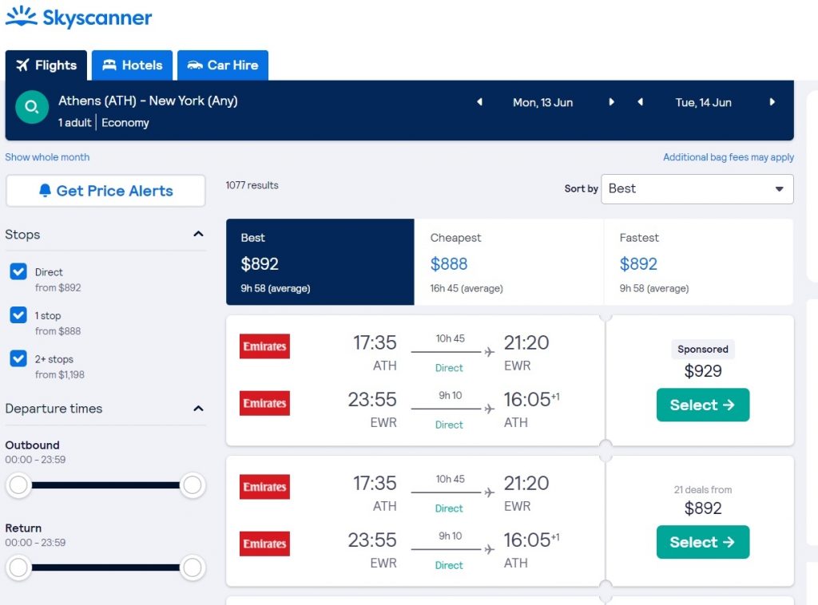Click the Return slider right handle
Image resolution: width=818 pixels, height=605 pixels.
click(x=193, y=567)
